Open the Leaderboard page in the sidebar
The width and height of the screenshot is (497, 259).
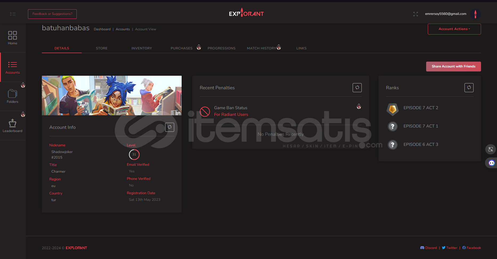(x=13, y=126)
